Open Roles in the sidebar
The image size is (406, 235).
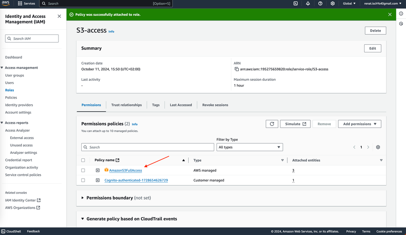pyautogui.click(x=10, y=90)
